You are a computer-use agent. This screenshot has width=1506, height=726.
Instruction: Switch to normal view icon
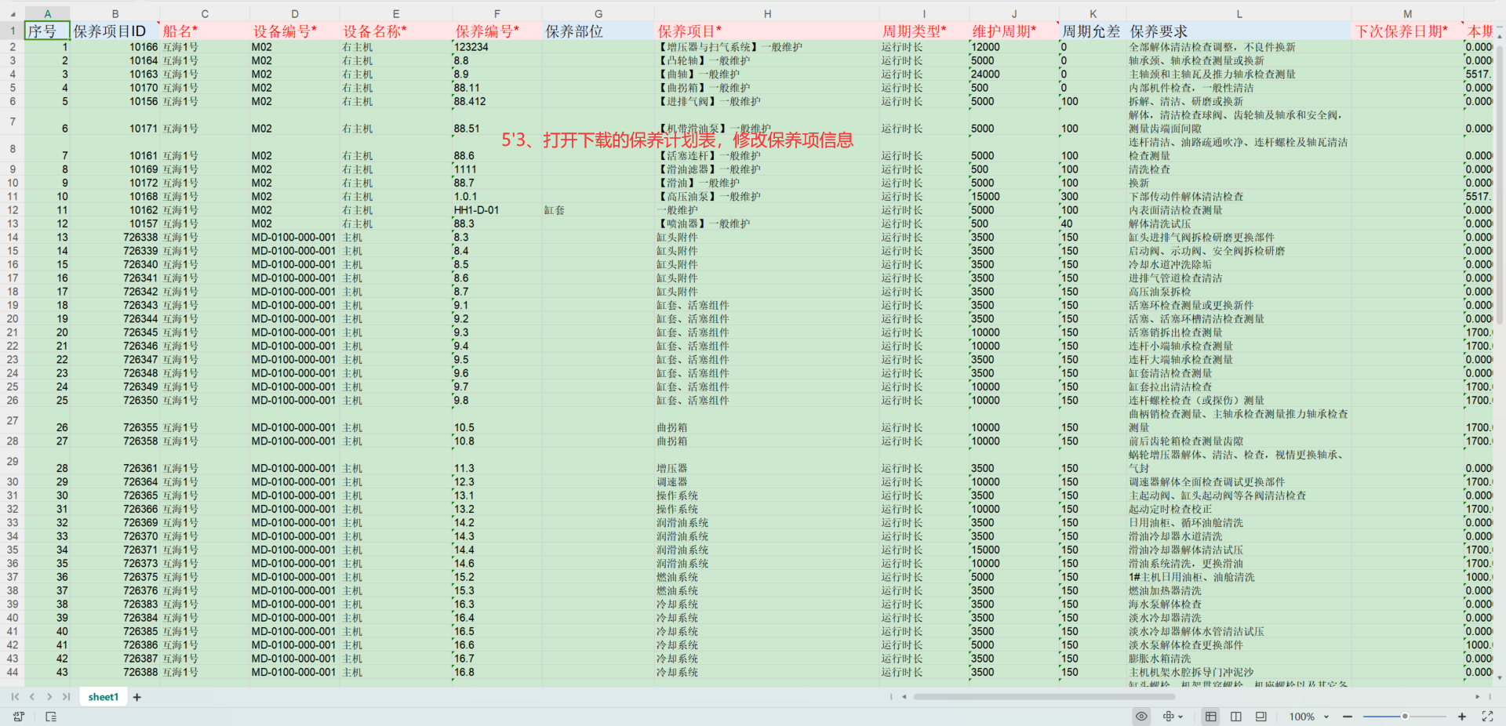tap(1211, 717)
